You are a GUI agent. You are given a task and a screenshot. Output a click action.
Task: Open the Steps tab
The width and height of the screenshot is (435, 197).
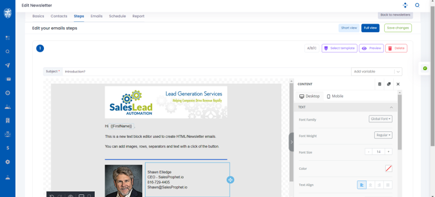[79, 16]
